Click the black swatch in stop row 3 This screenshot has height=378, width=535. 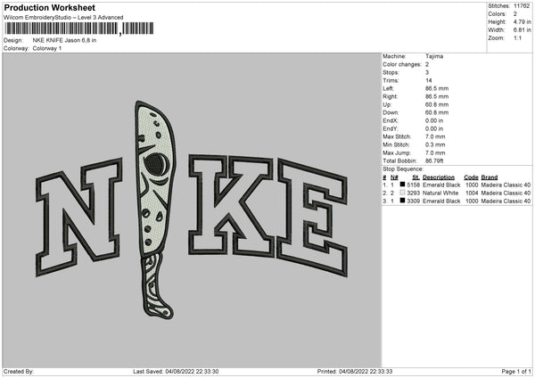point(402,201)
